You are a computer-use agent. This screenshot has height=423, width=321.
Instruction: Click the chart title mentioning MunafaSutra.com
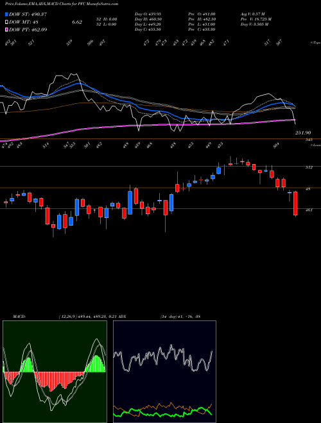pyautogui.click(x=62, y=4)
